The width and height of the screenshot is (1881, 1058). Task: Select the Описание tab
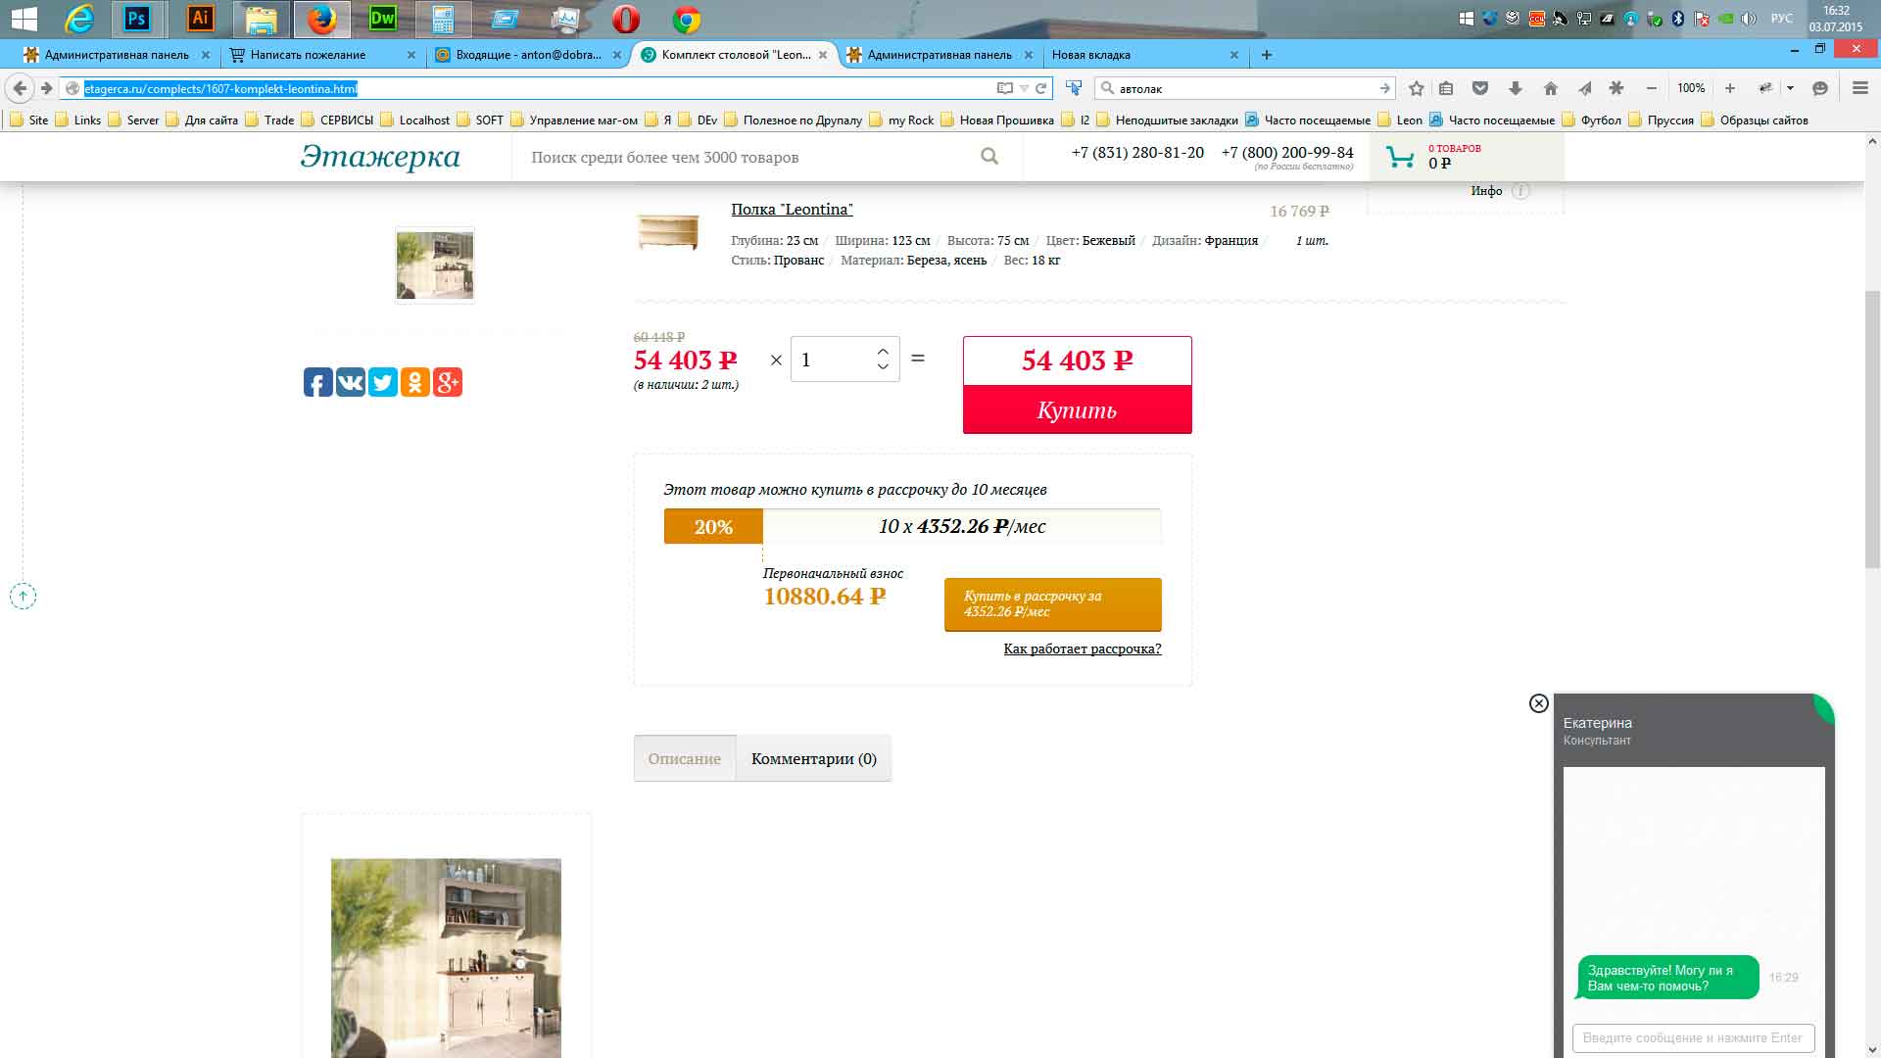pos(684,758)
